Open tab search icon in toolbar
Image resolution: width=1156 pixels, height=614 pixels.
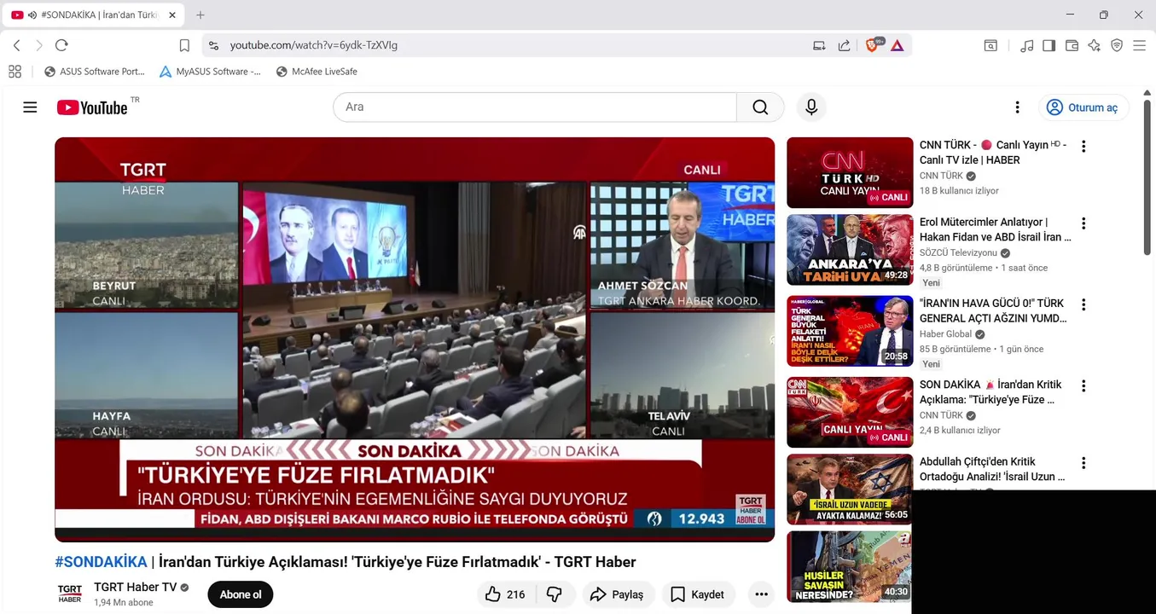990,45
